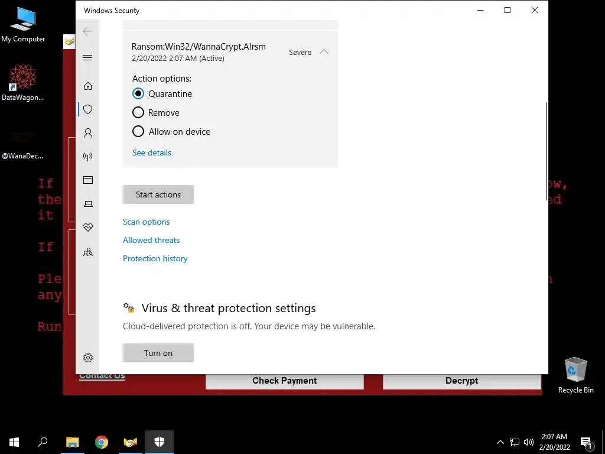Image resolution: width=605 pixels, height=454 pixels.
Task: Select @WanaDecryptor desktop icon
Action: click(22, 145)
